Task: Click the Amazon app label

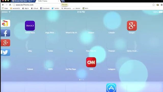Action: tap(91, 33)
